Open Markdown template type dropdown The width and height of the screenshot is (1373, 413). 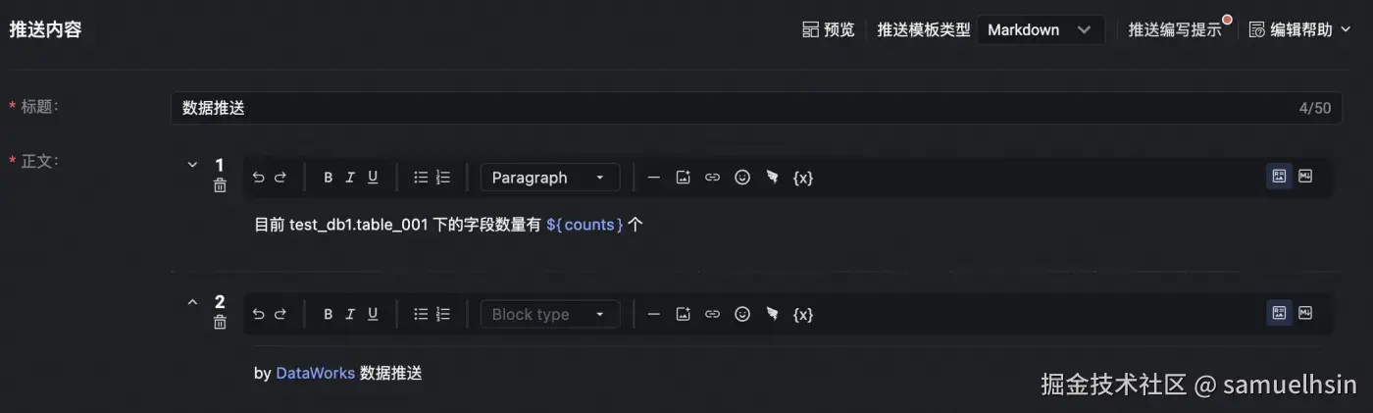click(x=1040, y=29)
